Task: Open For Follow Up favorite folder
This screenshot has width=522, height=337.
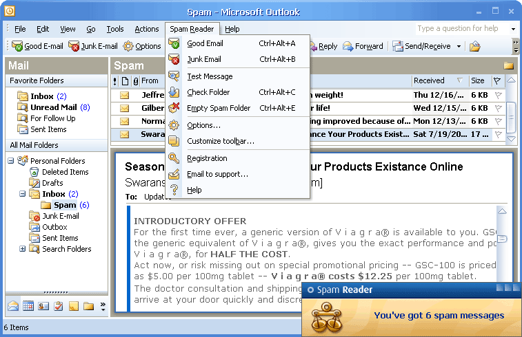Action: tap(46, 118)
